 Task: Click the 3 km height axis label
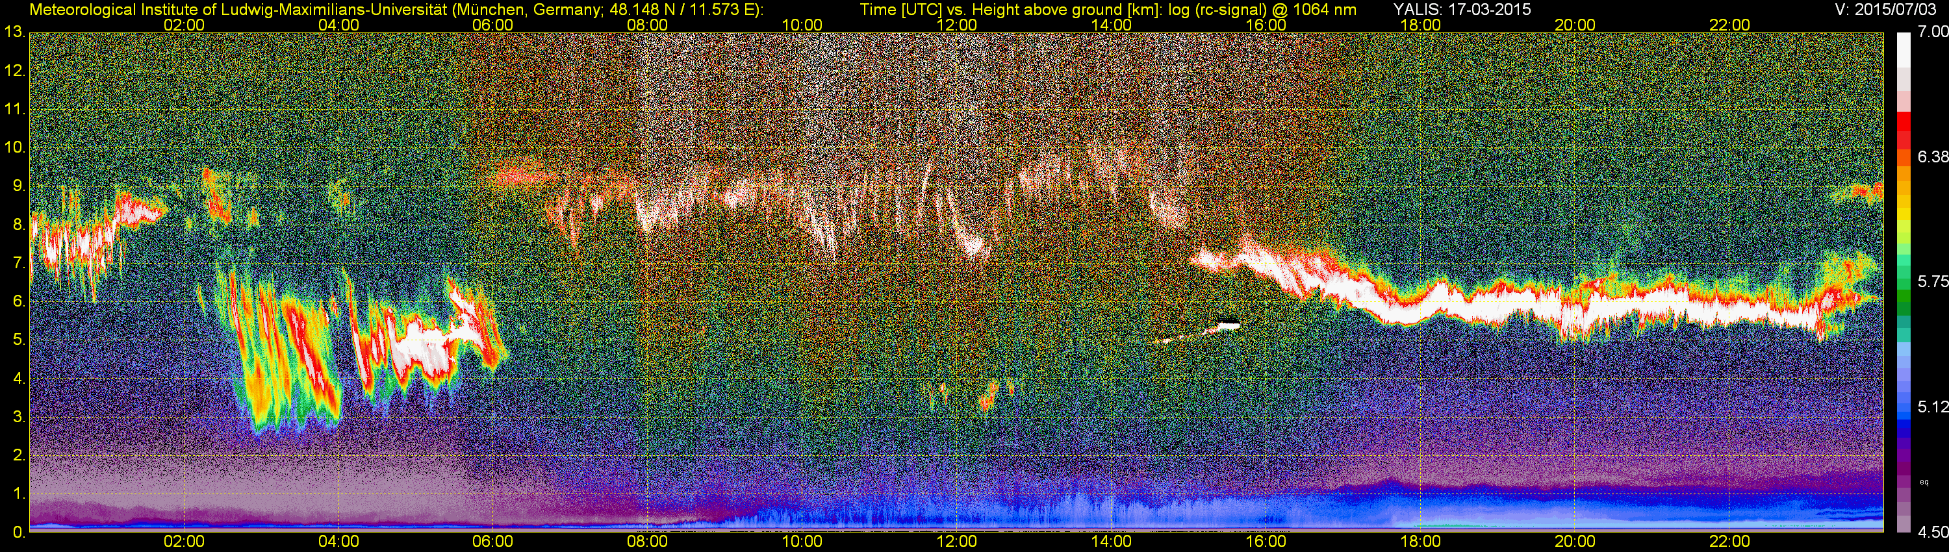click(18, 418)
